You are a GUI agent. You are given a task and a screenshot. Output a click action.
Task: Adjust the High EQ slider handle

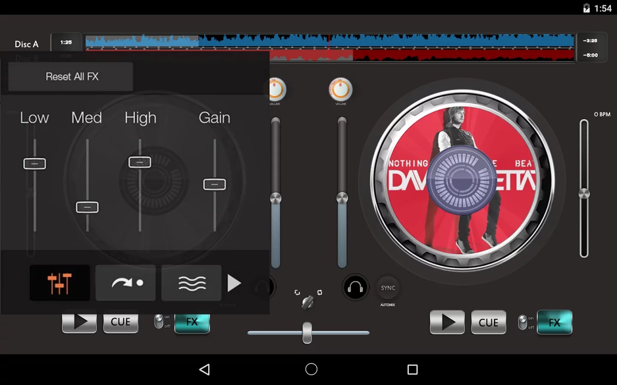coord(140,162)
